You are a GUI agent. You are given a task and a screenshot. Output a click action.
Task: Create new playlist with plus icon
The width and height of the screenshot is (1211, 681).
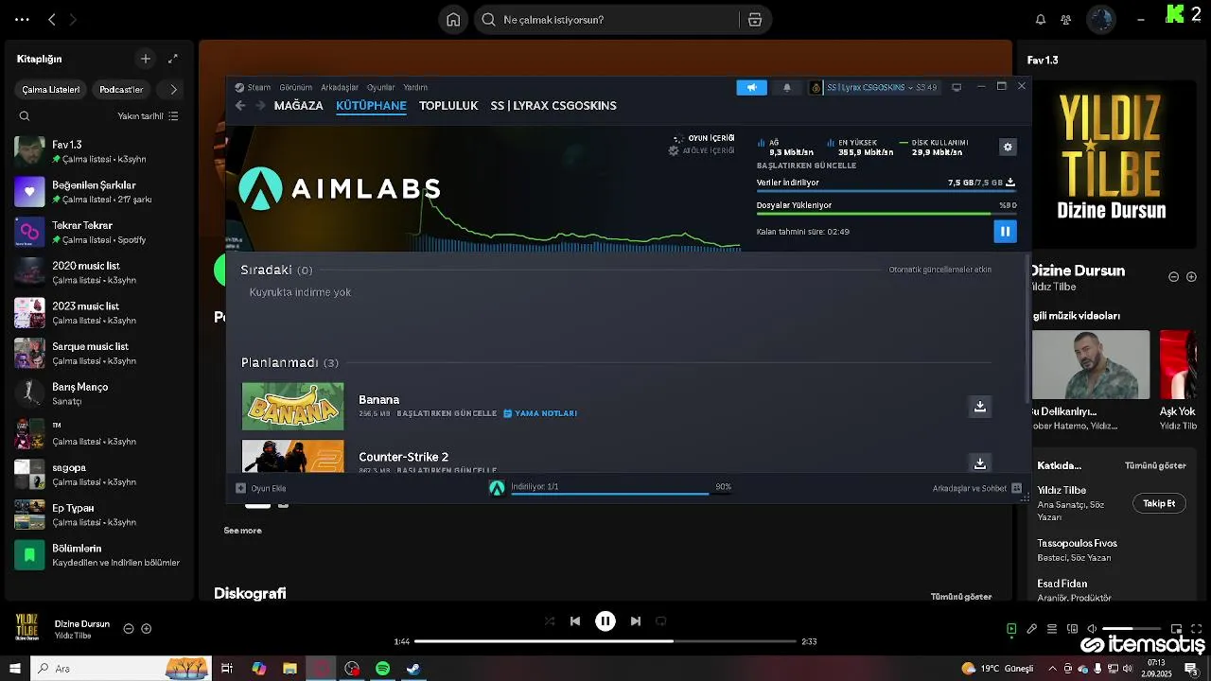point(146,59)
